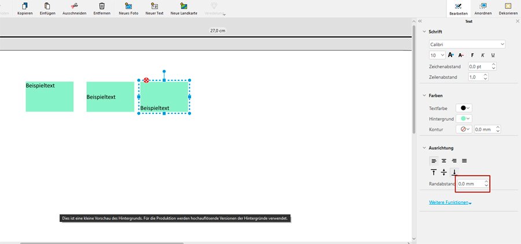Align text left horizontally
Screen dimensions: 521x244
434,161
